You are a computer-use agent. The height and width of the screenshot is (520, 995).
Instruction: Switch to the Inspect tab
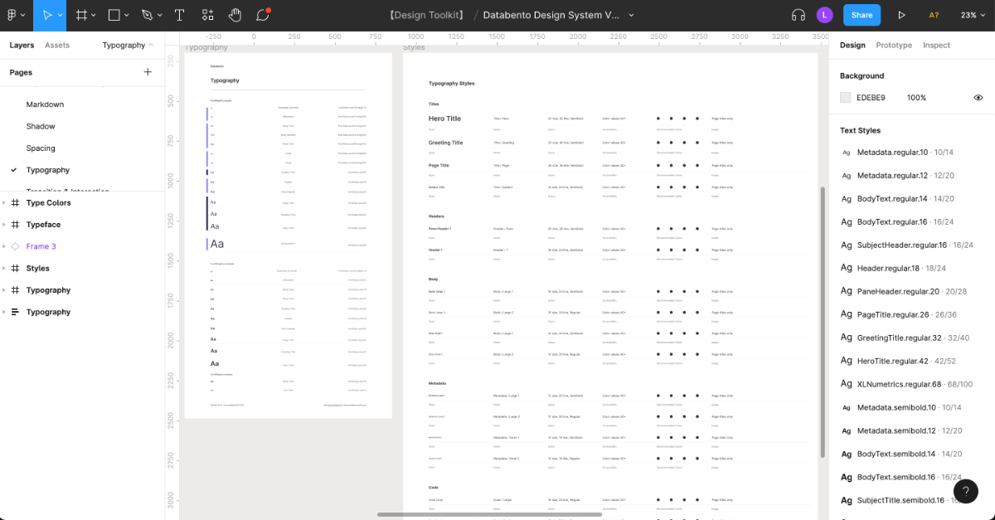(x=937, y=46)
